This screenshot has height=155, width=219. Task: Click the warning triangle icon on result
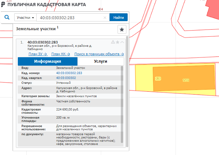click(x=113, y=42)
